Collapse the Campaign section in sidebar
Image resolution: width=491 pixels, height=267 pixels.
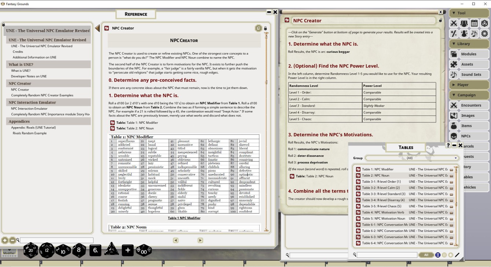[469, 95]
